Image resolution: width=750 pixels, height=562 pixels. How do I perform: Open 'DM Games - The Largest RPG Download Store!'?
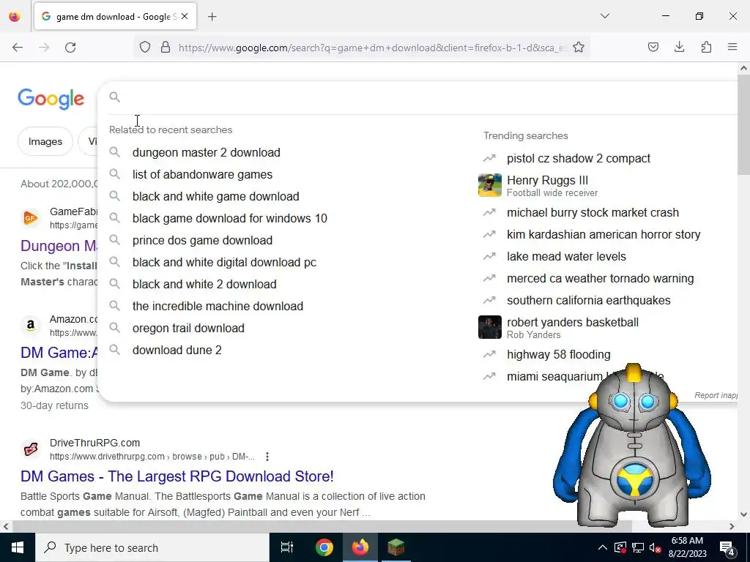(177, 476)
